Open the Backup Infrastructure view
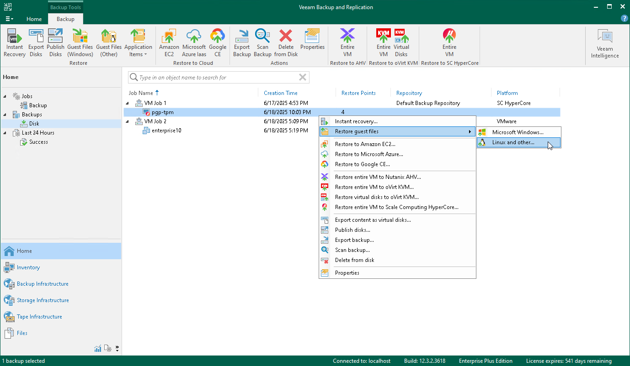 tap(43, 284)
